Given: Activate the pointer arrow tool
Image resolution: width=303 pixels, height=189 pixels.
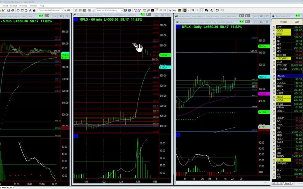Looking at the screenshot, I should click(x=202, y=10).
